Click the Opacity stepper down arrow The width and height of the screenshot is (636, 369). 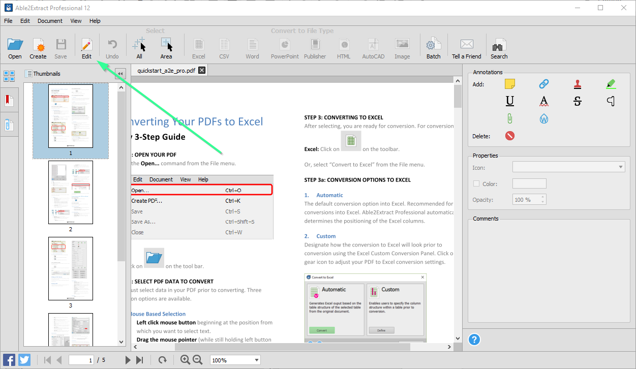tap(543, 202)
